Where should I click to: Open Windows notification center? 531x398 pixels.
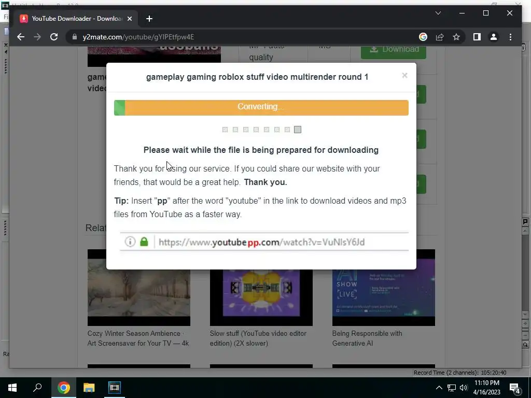(x=515, y=388)
